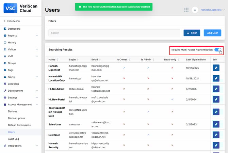Expand the Settings sidebar section

(20, 97)
